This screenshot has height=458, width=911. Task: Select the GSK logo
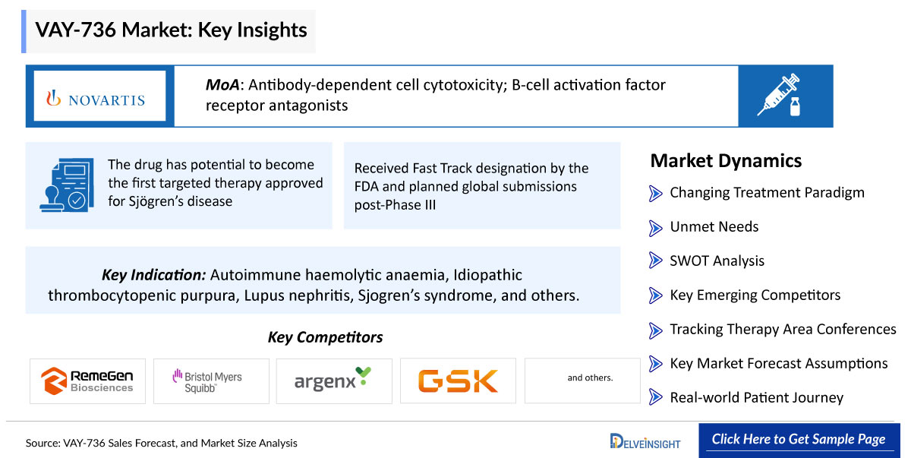point(458,380)
